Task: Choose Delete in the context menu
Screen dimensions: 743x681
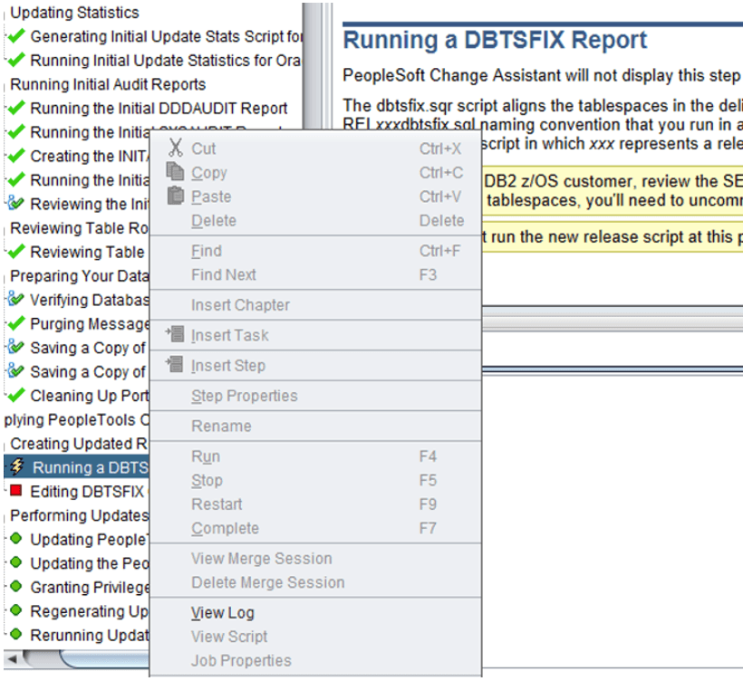Action: pyautogui.click(x=213, y=221)
